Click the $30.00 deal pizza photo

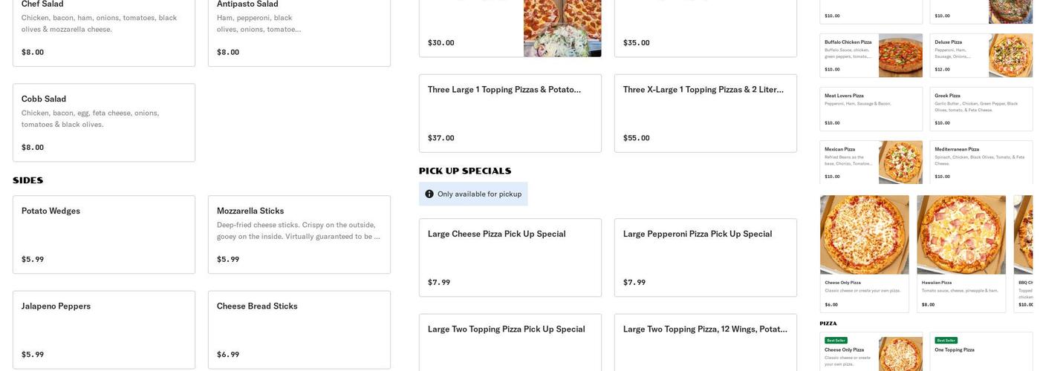click(562, 28)
